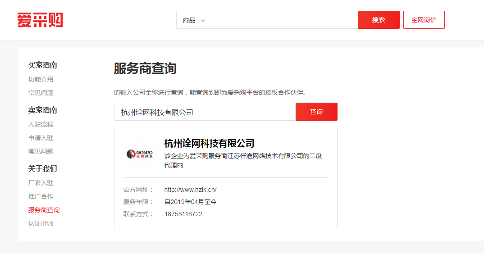Open 常见问题 under 卖家指南
The width and height of the screenshot is (484, 254).
point(41,151)
